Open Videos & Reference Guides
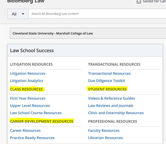This screenshot has width=166, height=144. (112, 98)
